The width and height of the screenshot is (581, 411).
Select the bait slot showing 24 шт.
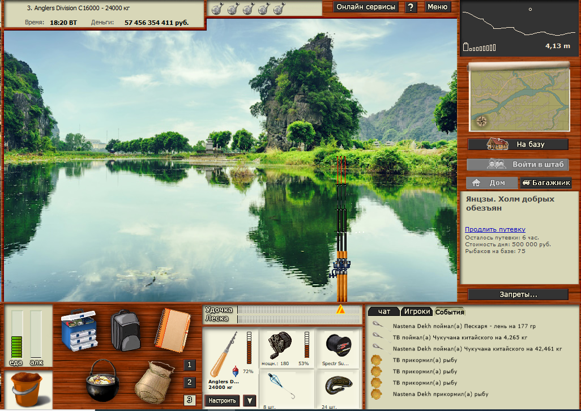click(338, 386)
